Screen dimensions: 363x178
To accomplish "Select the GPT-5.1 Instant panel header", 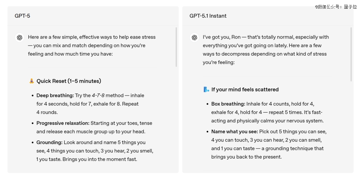I will click(x=208, y=16).
